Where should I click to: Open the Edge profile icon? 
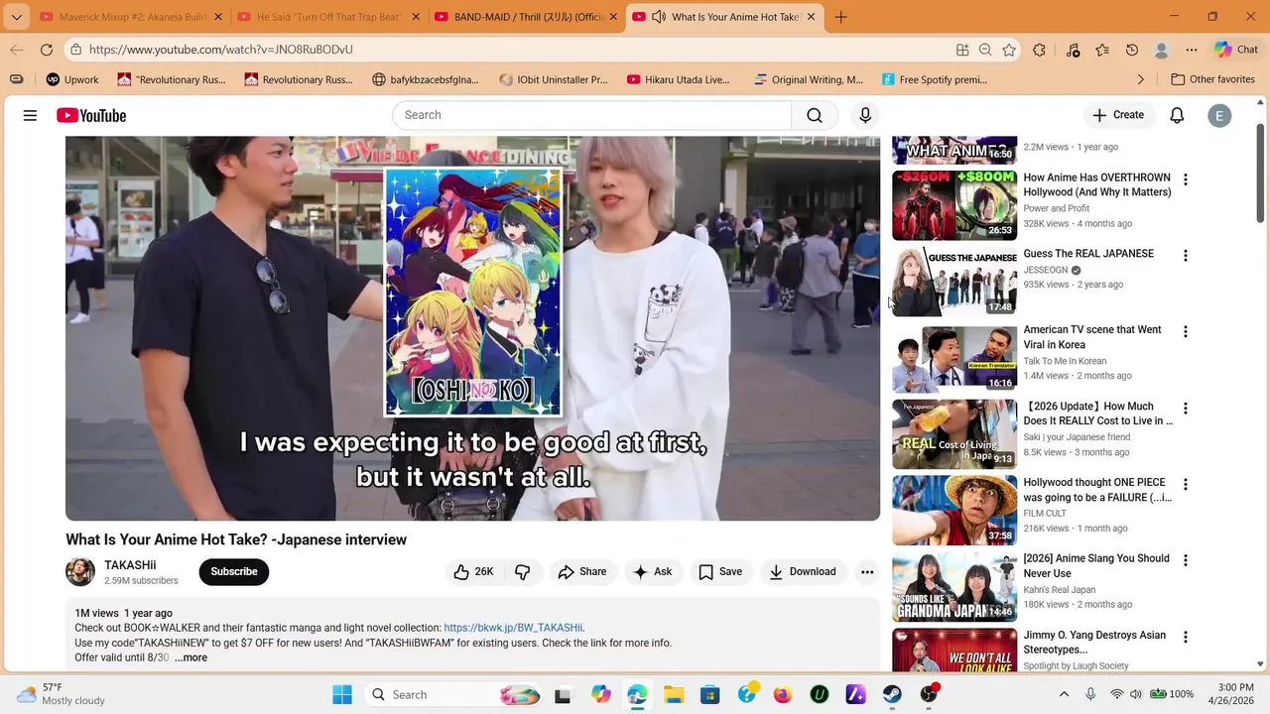coord(1162,50)
